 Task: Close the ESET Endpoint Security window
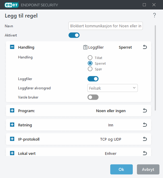[154, 5]
